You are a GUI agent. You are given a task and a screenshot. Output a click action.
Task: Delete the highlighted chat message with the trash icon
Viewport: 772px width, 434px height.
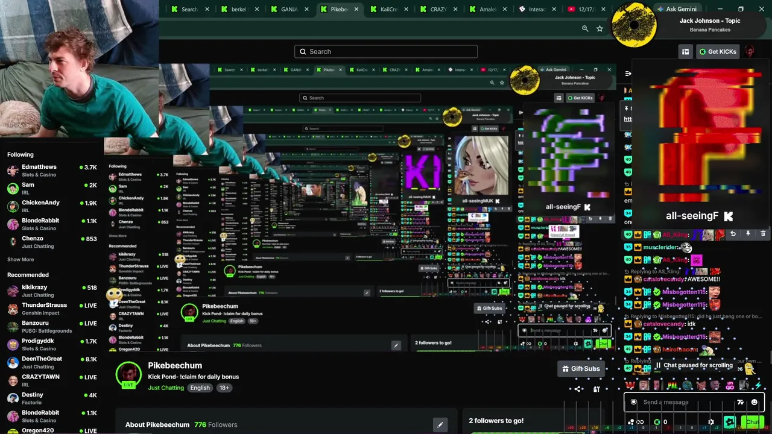(763, 234)
